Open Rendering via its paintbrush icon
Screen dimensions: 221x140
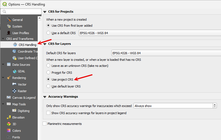[9, 78]
